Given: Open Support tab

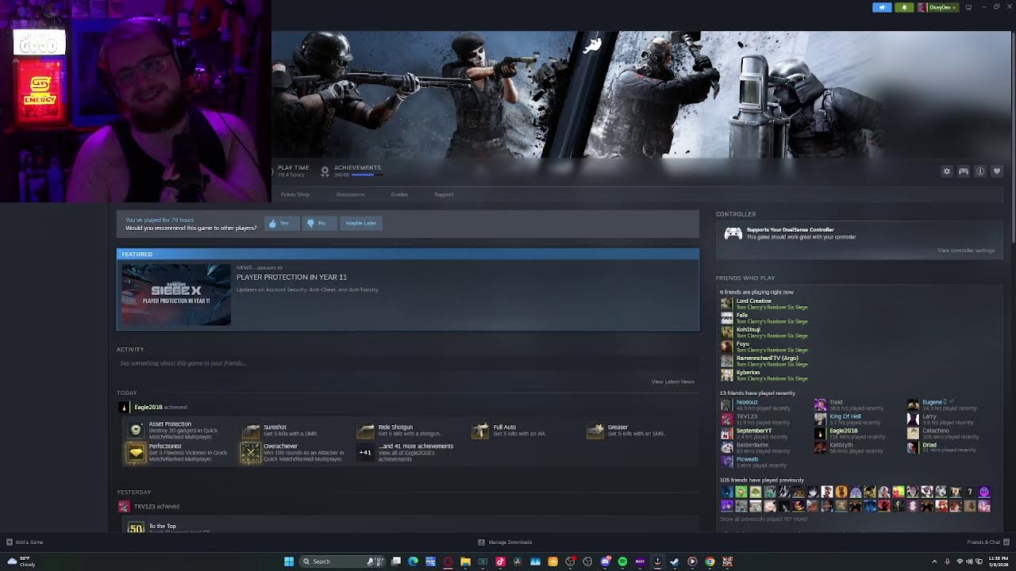Looking at the screenshot, I should tap(444, 194).
